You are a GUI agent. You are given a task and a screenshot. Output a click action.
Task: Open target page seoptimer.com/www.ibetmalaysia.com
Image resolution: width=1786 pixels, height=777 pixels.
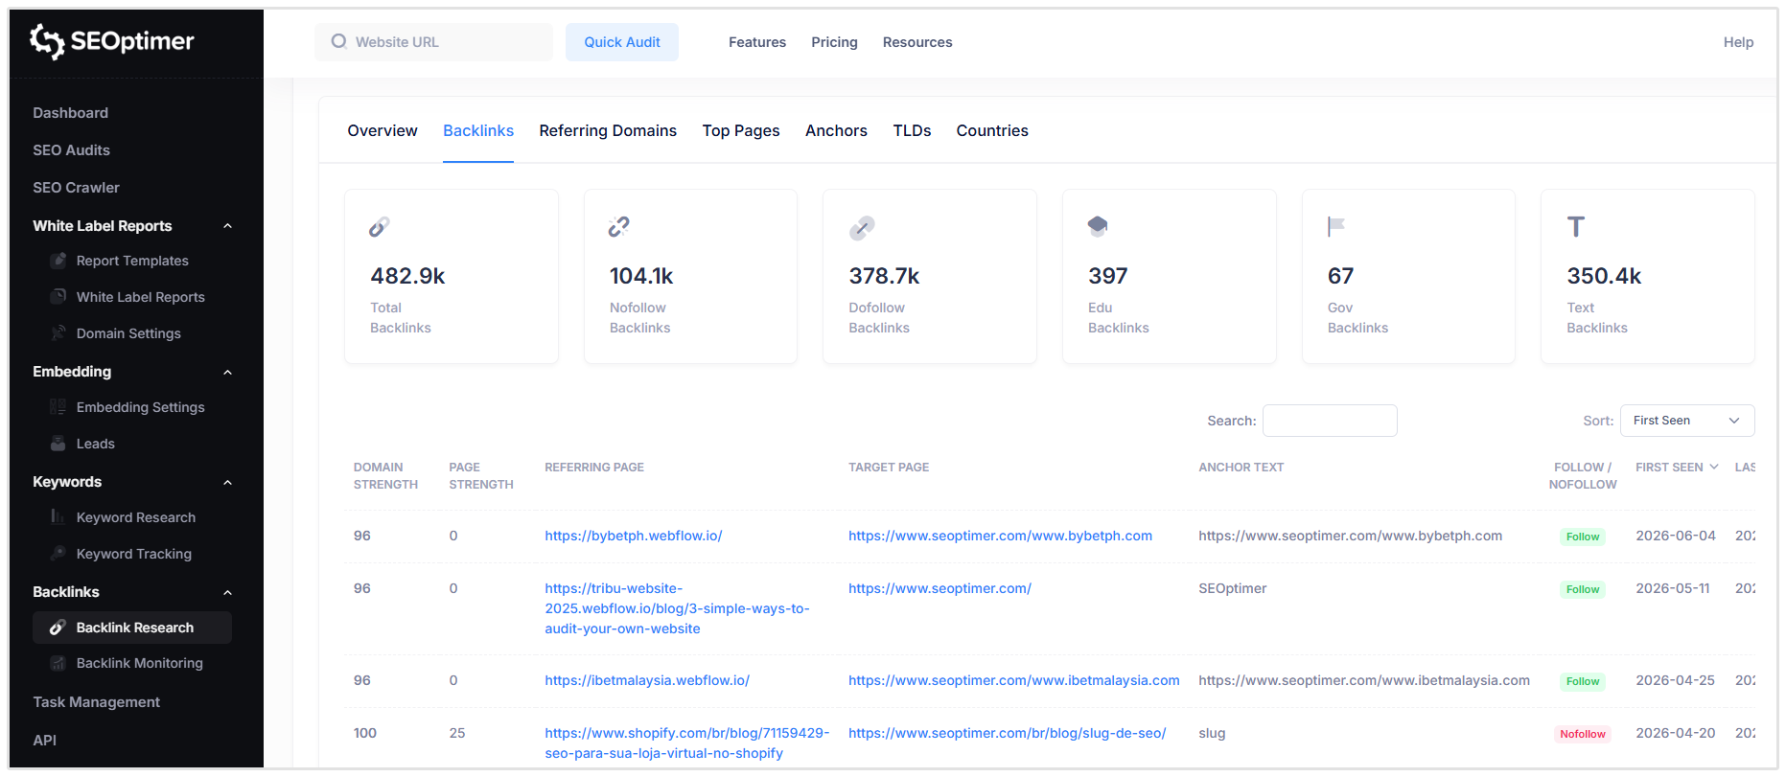click(x=1013, y=680)
